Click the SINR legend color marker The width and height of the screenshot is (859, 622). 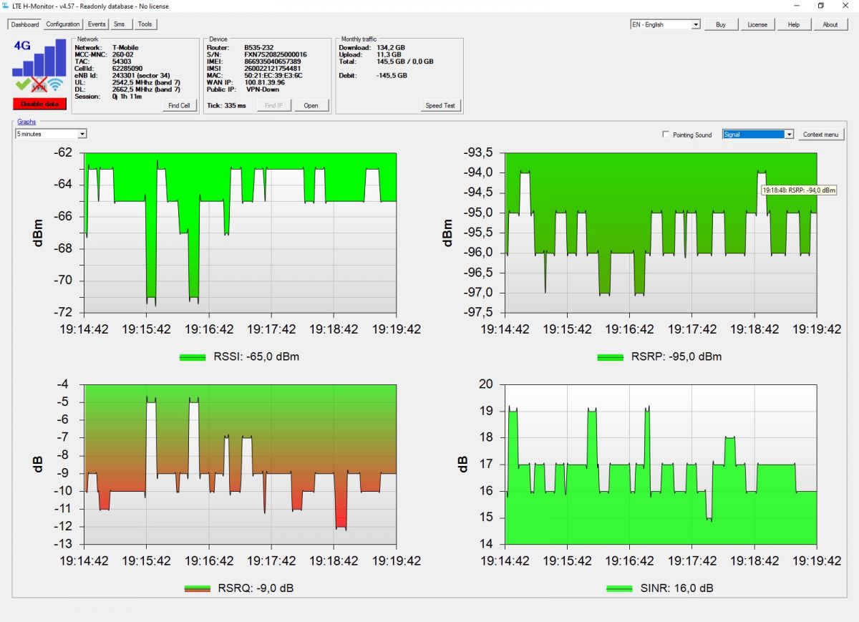click(x=620, y=588)
